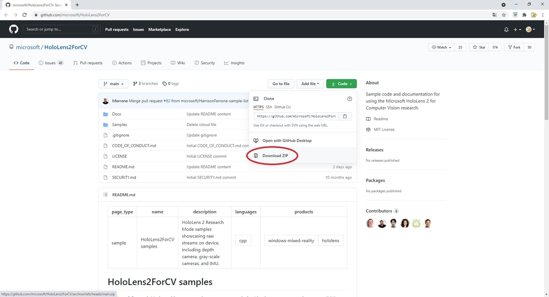Open the MIT License link
Screen dimensions: 549x297
[384, 129]
